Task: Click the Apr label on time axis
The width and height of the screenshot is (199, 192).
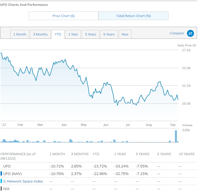Action: 64,125
